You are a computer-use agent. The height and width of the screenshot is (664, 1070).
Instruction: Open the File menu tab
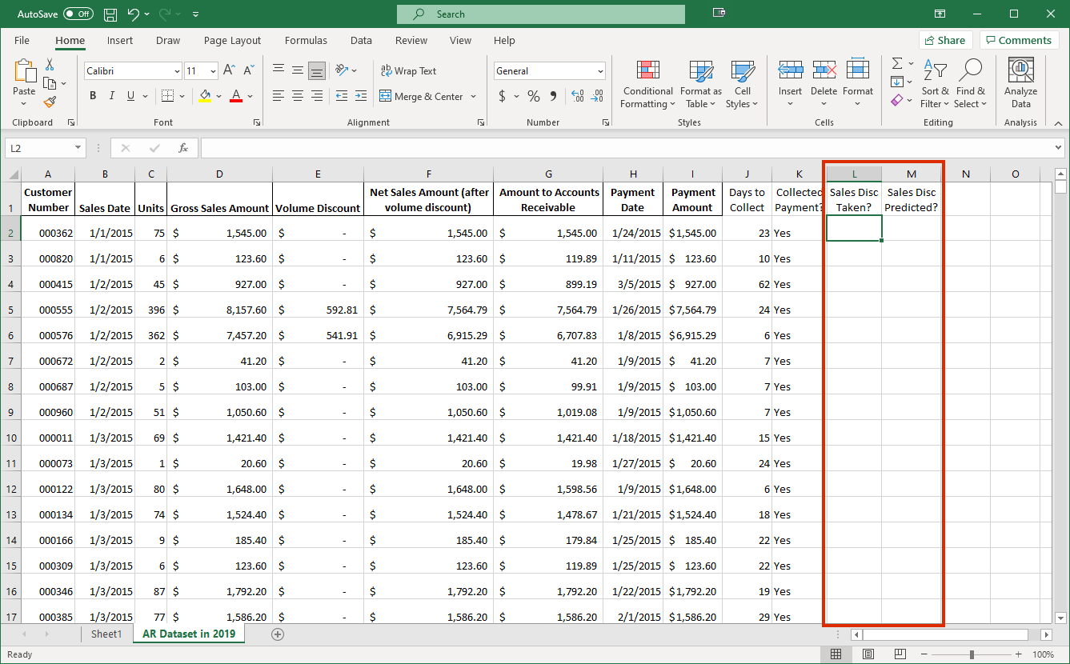click(x=22, y=40)
